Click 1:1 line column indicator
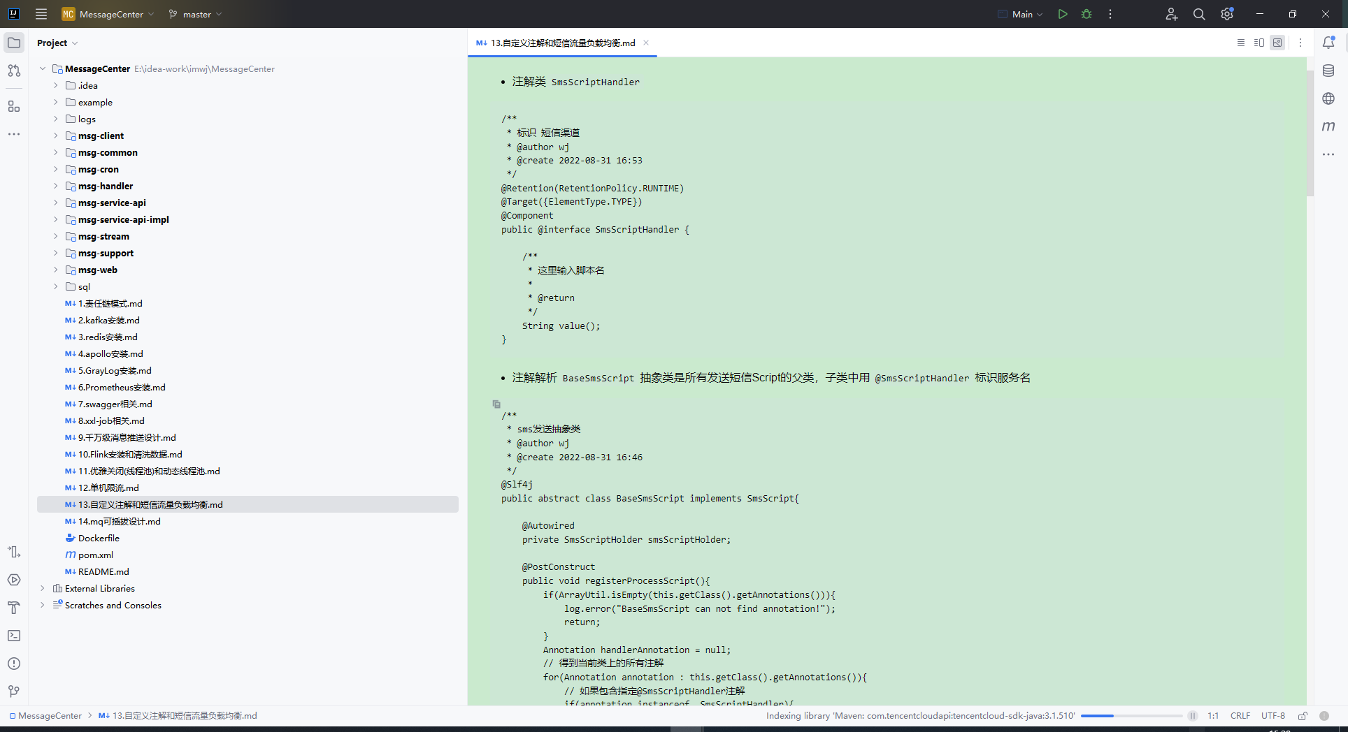 click(1213, 716)
